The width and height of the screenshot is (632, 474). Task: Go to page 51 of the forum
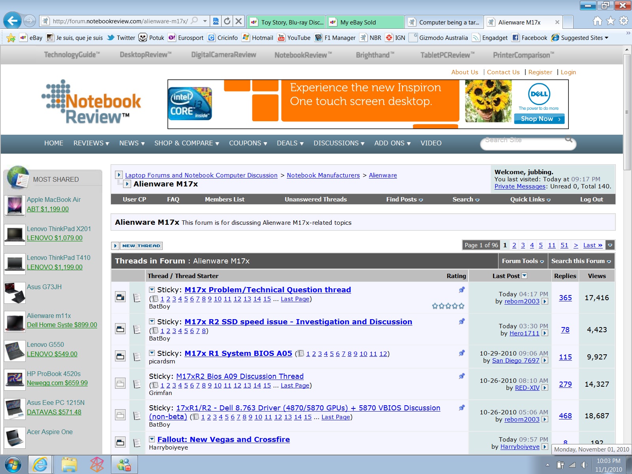564,245
